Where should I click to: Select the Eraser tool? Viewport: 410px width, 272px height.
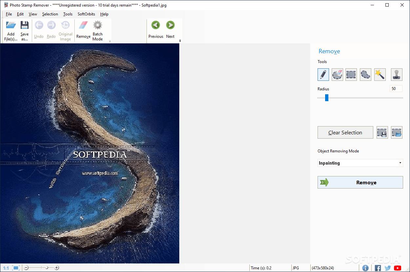[337, 74]
